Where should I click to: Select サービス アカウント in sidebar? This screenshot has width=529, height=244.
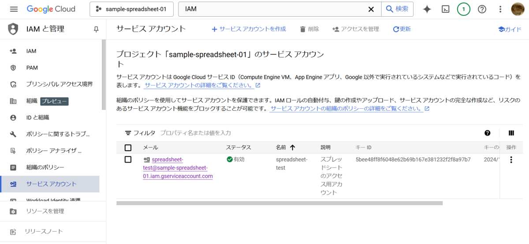click(x=51, y=184)
